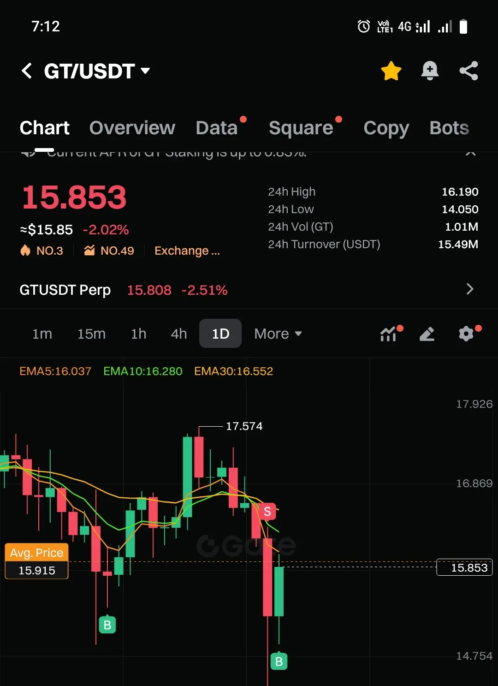Open the Data tab
This screenshot has height=686, width=498.
217,128
